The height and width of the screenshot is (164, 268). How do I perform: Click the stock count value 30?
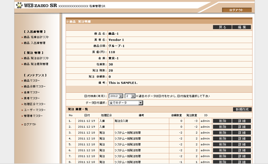111,64
